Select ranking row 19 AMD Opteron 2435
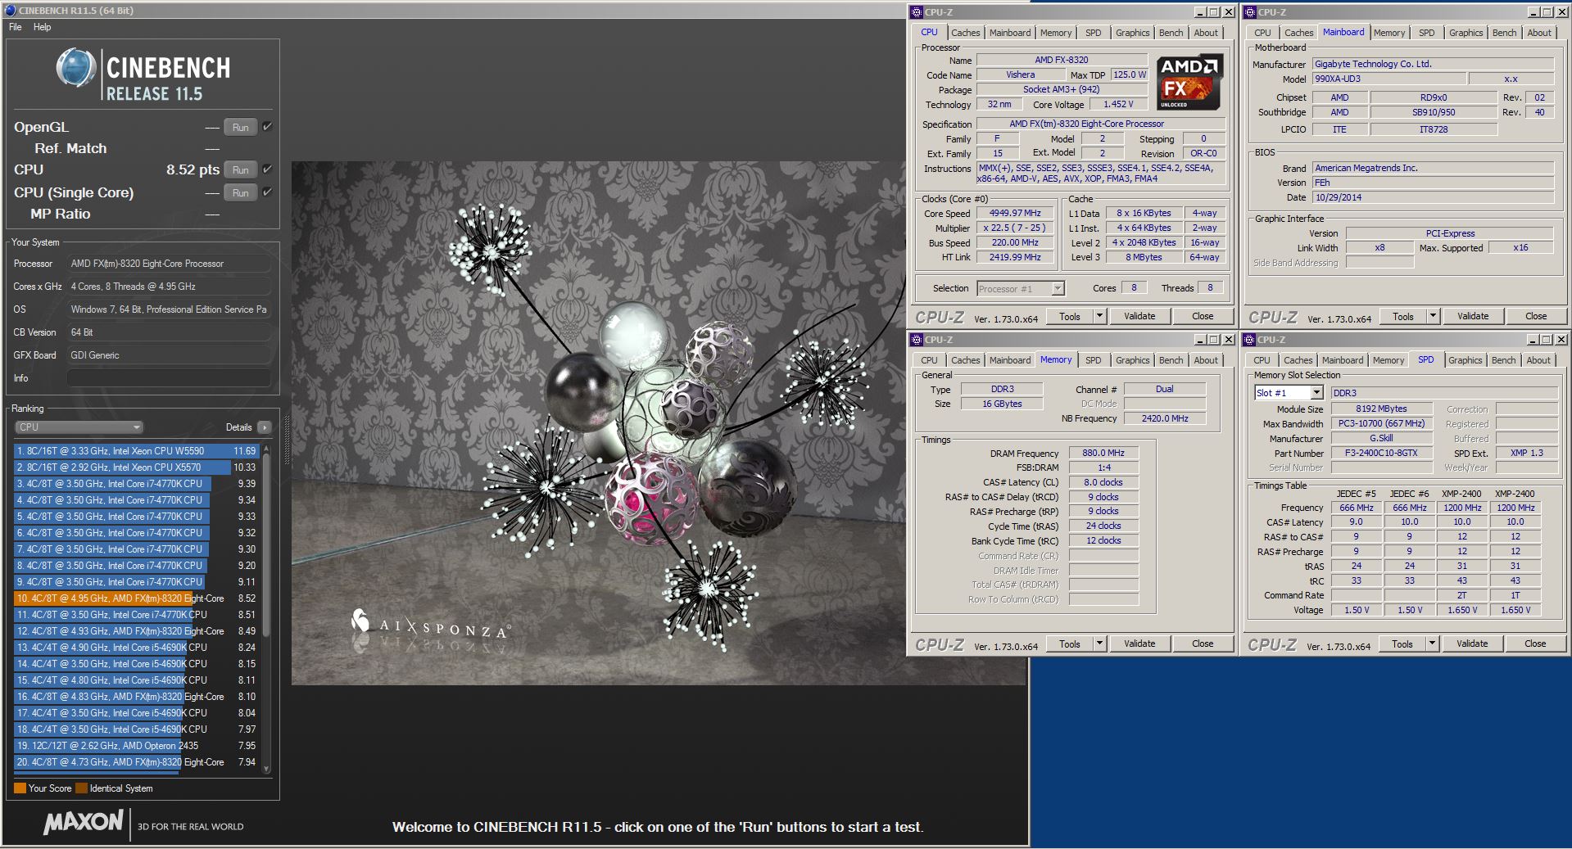 point(136,745)
